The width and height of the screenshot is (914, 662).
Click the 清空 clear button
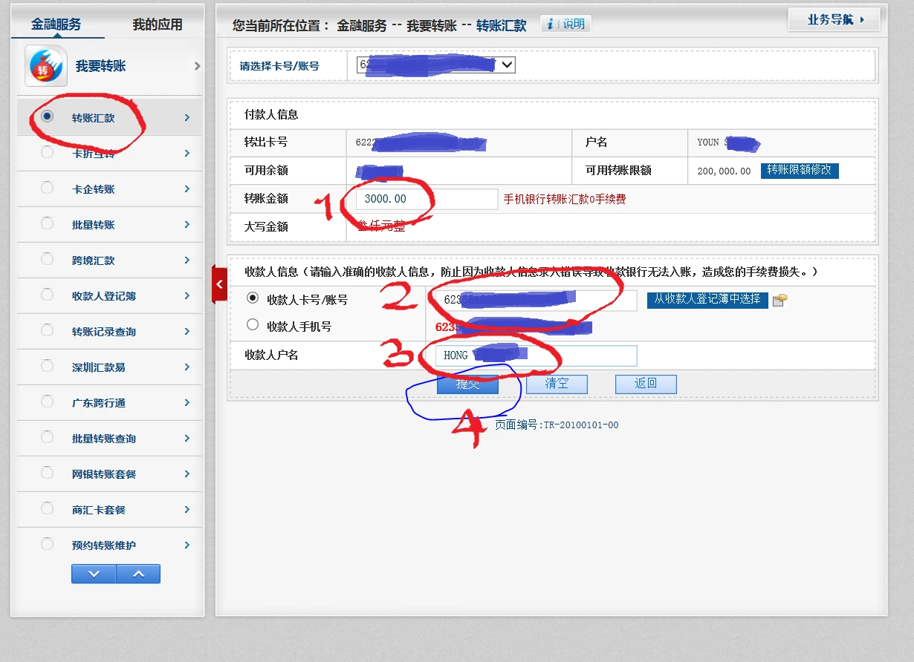(557, 384)
